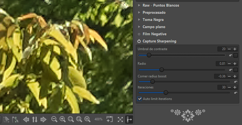The height and width of the screenshot is (125, 242).
Task: Decrease Radio value with minus
Action: 229,64
